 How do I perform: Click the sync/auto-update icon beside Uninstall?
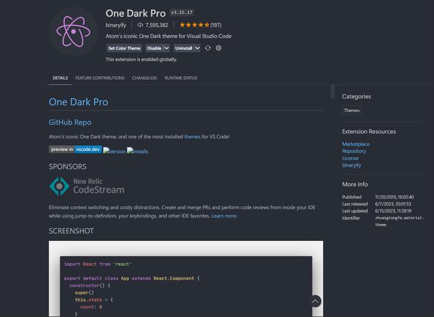pyautogui.click(x=208, y=48)
